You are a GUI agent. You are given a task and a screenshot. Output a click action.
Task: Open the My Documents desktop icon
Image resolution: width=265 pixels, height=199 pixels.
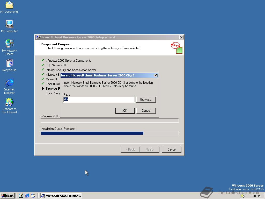(9, 7)
